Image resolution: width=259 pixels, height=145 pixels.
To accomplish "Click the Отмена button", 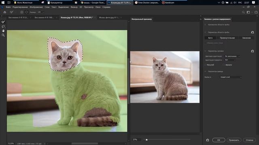I will [x=249, y=140].
